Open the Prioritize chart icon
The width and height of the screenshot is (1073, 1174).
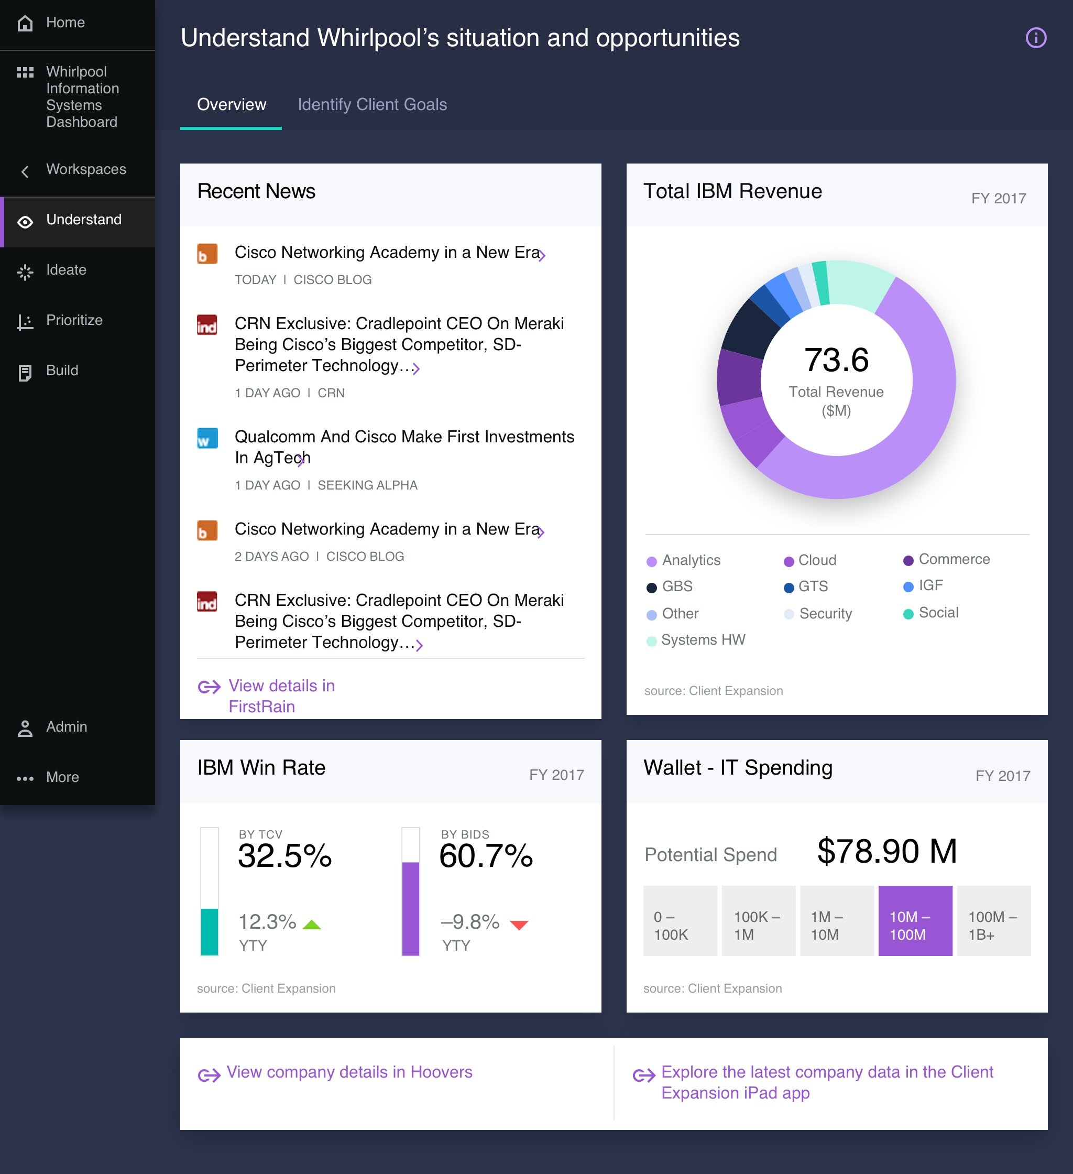click(x=25, y=322)
